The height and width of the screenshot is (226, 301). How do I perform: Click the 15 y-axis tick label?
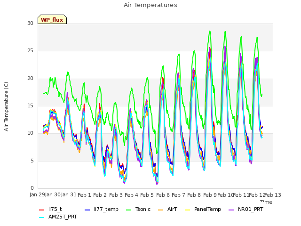point(30,105)
